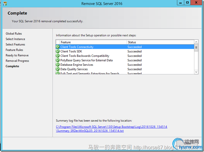Select the Client Tools Connectivity row

click(125, 47)
